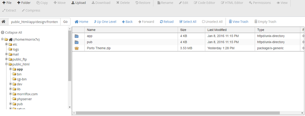The width and height of the screenshot is (305, 116).
Task: Expand the pub tree folder node
Action: (11, 104)
